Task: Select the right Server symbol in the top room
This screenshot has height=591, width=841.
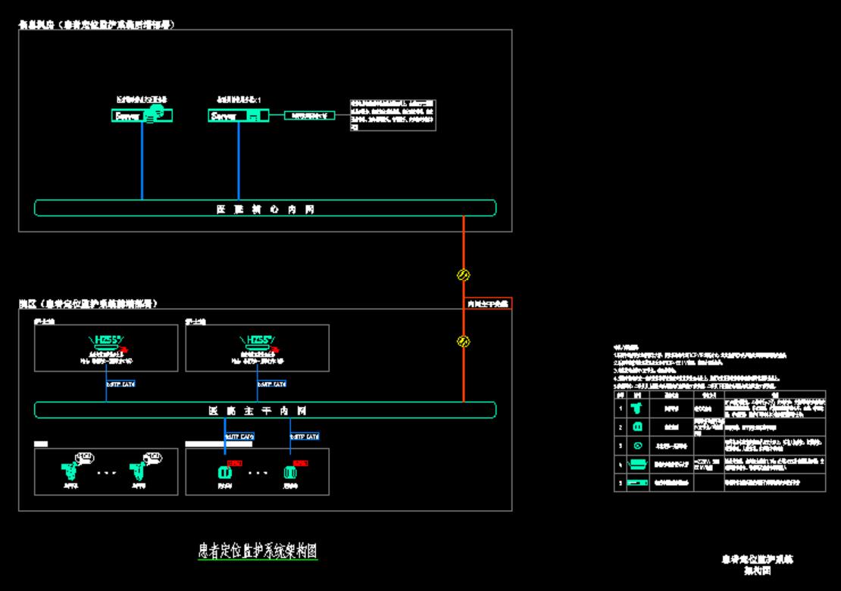Action: [x=239, y=116]
